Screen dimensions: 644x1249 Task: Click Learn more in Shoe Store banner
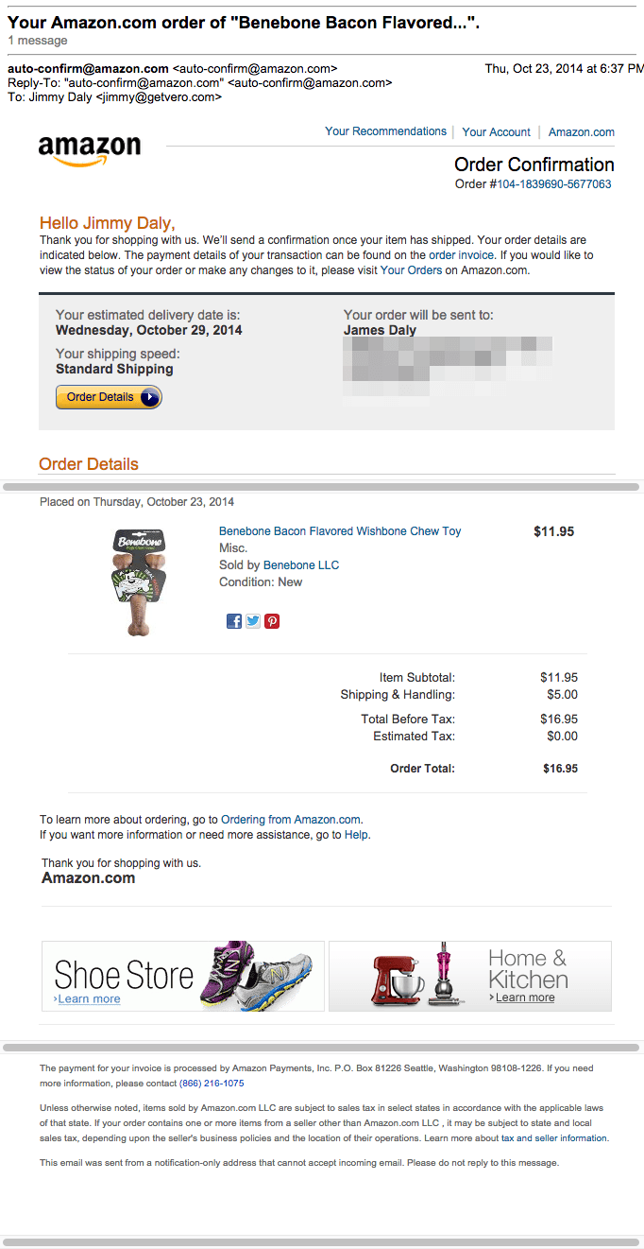tap(89, 998)
